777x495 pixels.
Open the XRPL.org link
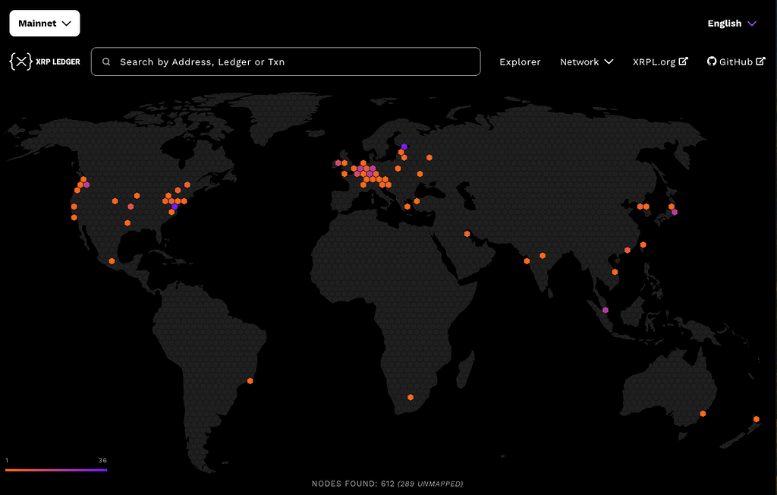coord(653,62)
